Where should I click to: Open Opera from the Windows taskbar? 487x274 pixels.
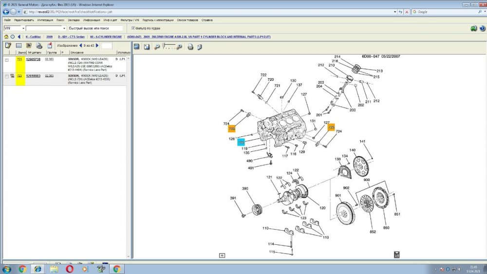(70, 268)
